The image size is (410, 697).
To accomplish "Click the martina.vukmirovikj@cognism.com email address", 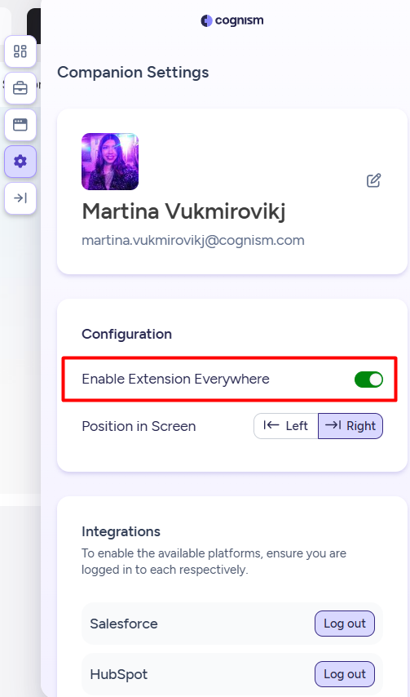I will [x=193, y=241].
